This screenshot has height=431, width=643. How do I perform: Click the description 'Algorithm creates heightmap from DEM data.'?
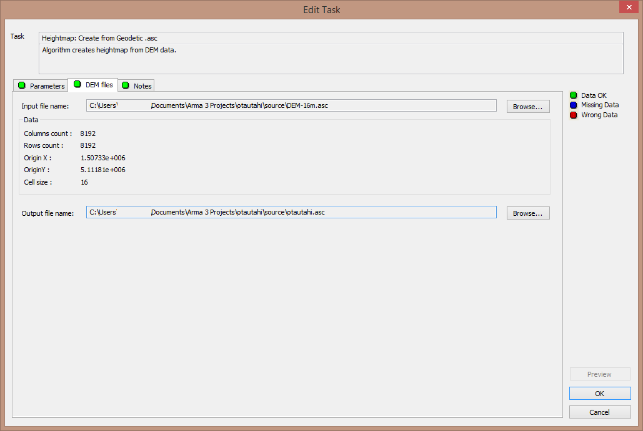point(109,50)
